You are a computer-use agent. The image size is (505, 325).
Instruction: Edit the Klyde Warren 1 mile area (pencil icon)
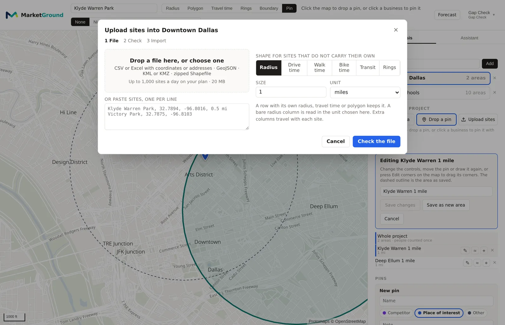tap(465, 250)
